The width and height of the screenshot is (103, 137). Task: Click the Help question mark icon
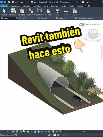pos(83,2)
